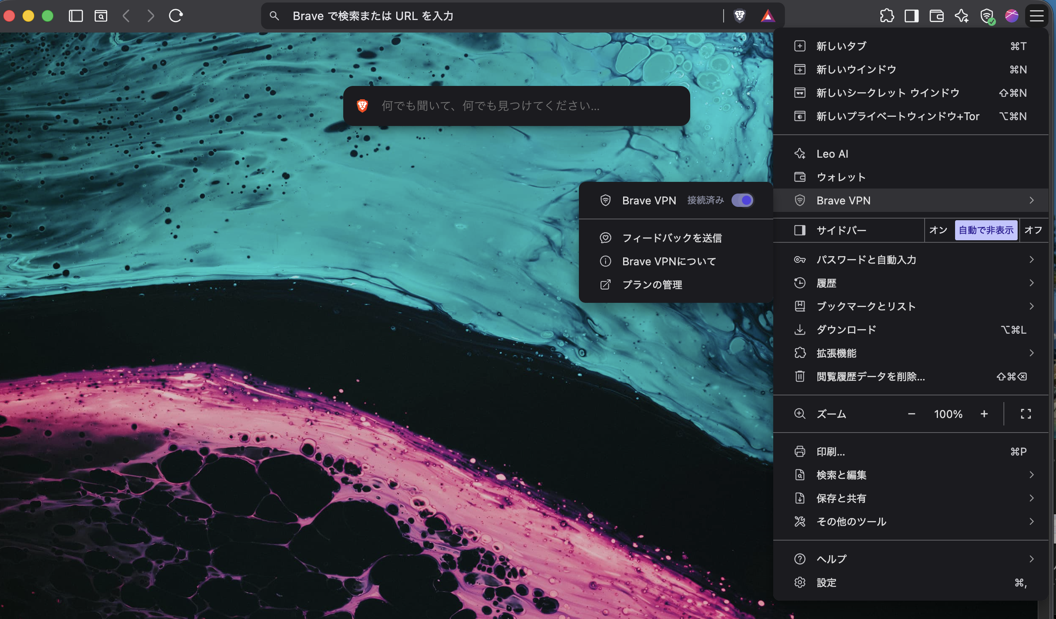Open Brave Wallet toolbar icon
This screenshot has width=1056, height=619.
pos(937,16)
